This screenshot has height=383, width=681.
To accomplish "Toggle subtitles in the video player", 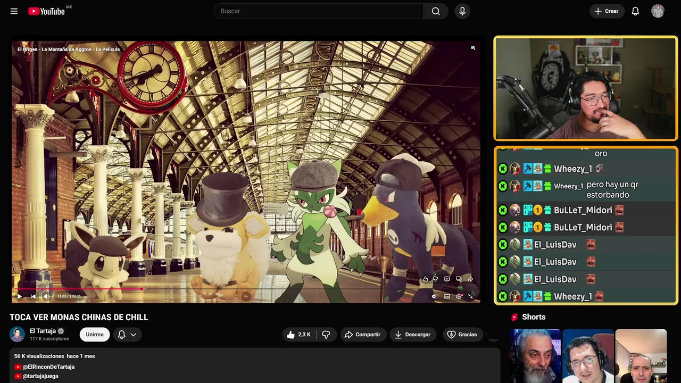I will tap(447, 296).
